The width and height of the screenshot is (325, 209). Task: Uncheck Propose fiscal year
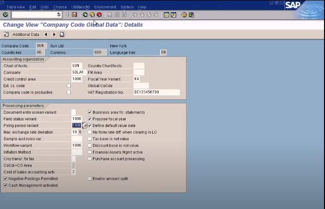pyautogui.click(x=90, y=119)
